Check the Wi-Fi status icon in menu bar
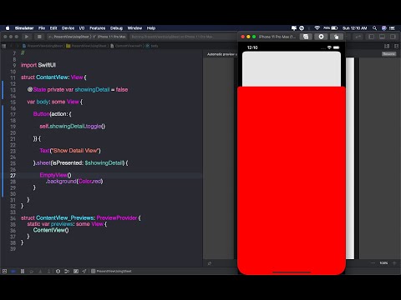Screen dimensions: 401x300 click(317, 28)
